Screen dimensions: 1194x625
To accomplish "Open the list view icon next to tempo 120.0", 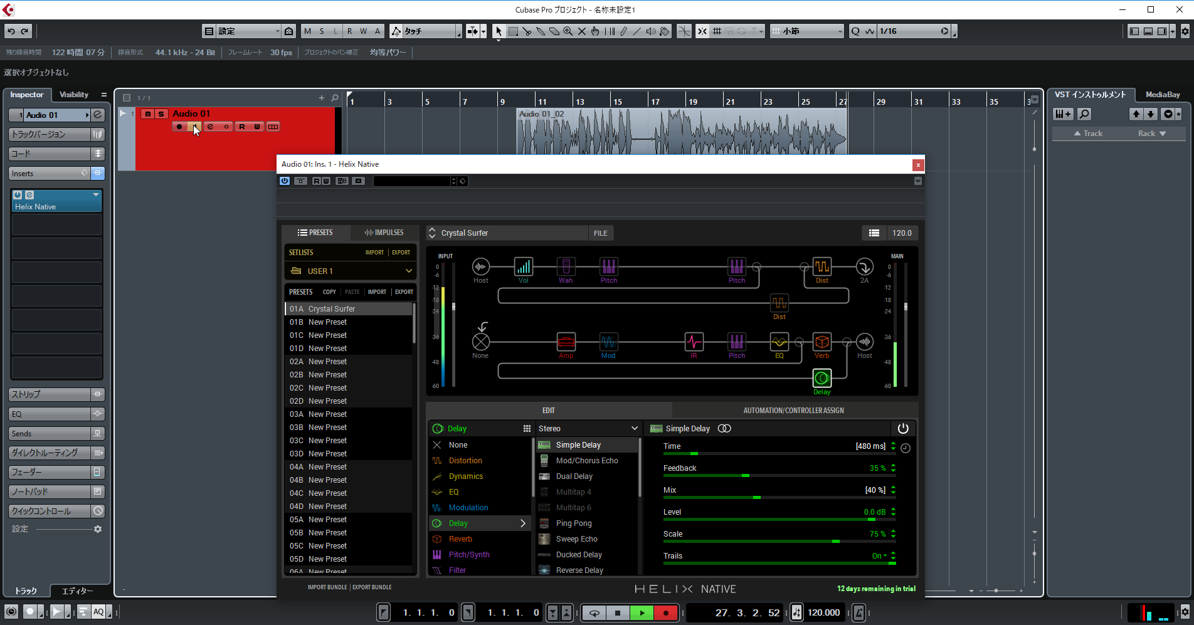I will pos(874,233).
